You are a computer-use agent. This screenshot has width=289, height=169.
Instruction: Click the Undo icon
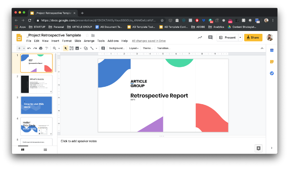(29, 48)
